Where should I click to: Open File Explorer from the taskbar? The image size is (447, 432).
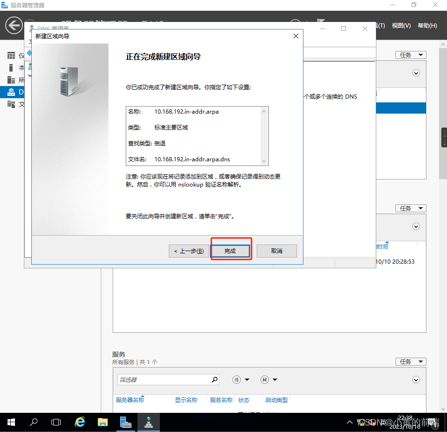click(x=102, y=422)
